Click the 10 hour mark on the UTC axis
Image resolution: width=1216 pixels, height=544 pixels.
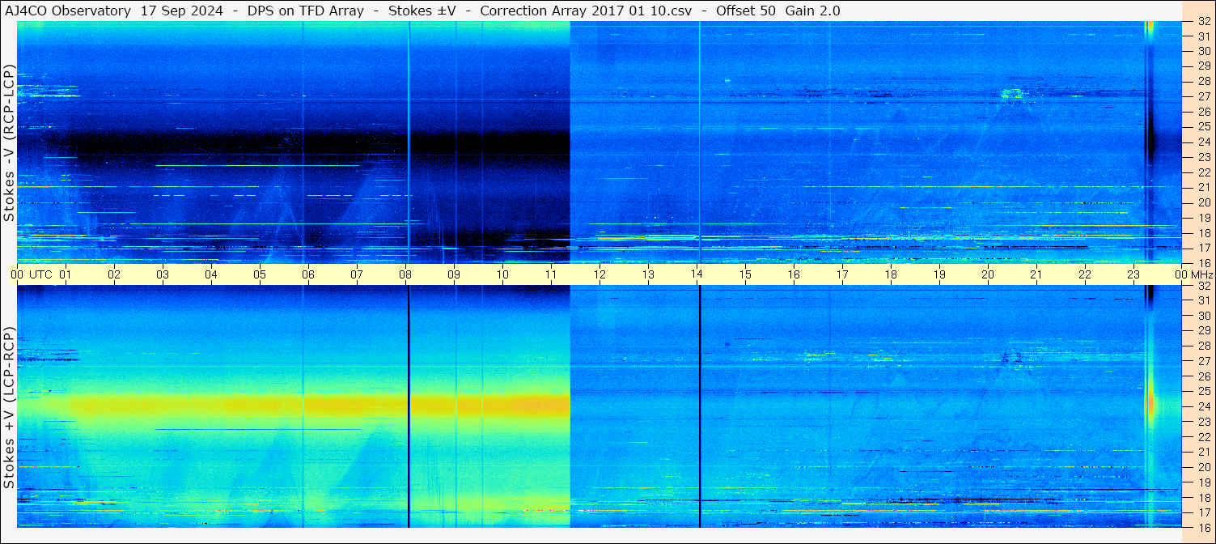(502, 274)
